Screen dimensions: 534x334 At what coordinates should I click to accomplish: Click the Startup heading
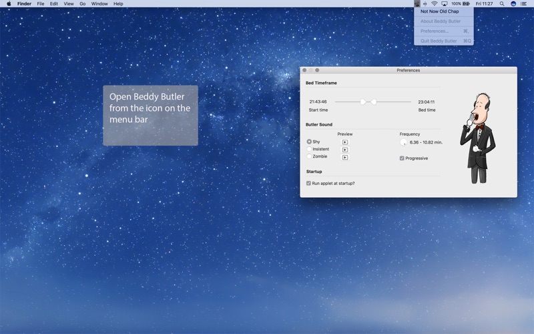pos(314,172)
